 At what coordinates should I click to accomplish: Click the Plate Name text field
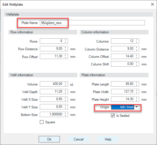(92, 23)
